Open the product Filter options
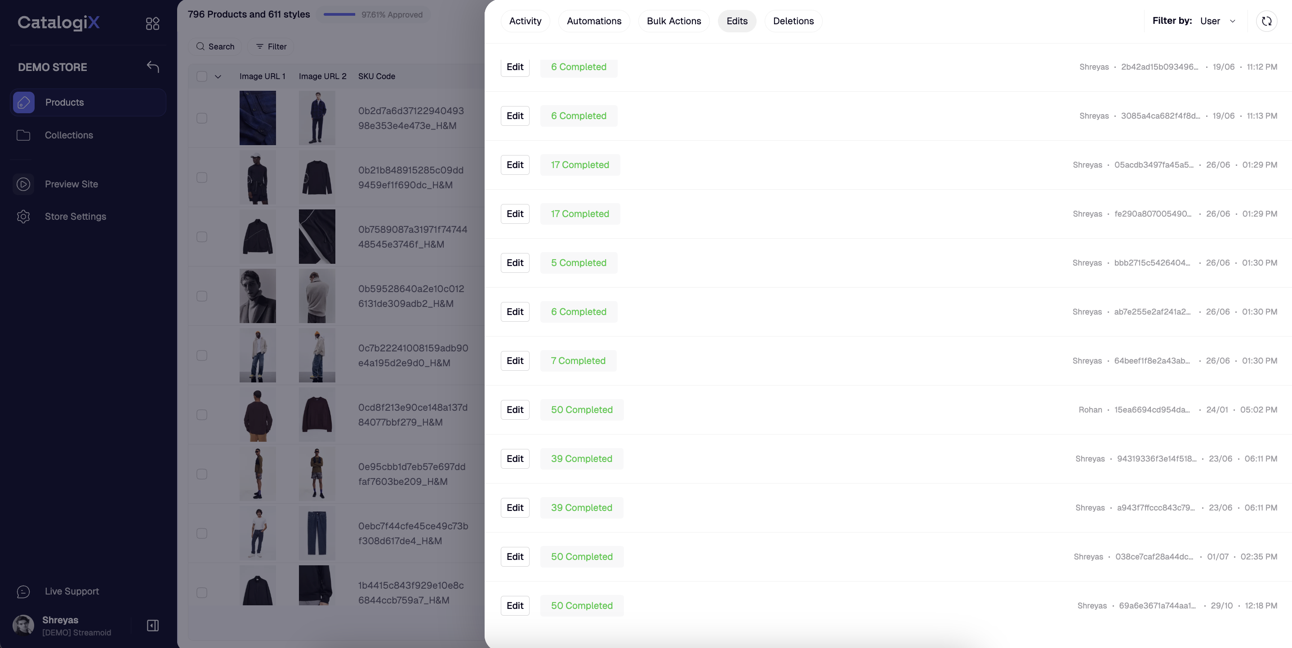The image size is (1292, 648). coord(271,47)
